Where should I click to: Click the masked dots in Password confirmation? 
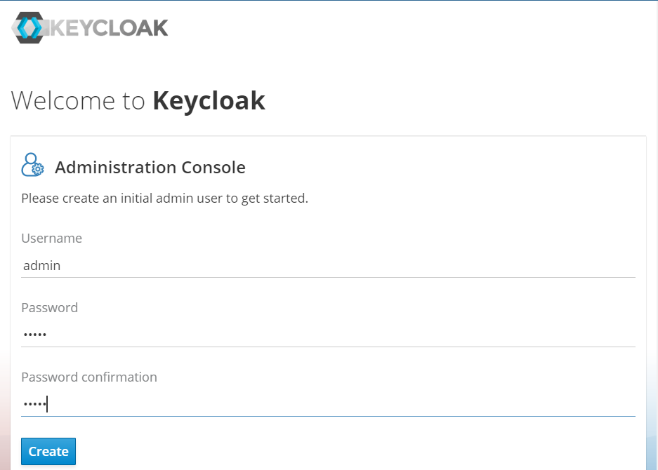click(x=34, y=405)
